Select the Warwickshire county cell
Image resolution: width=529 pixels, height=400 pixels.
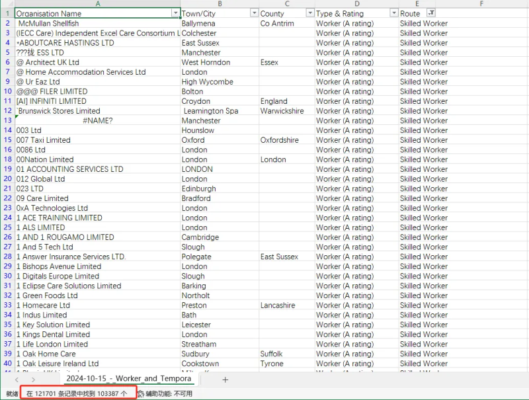(x=287, y=110)
